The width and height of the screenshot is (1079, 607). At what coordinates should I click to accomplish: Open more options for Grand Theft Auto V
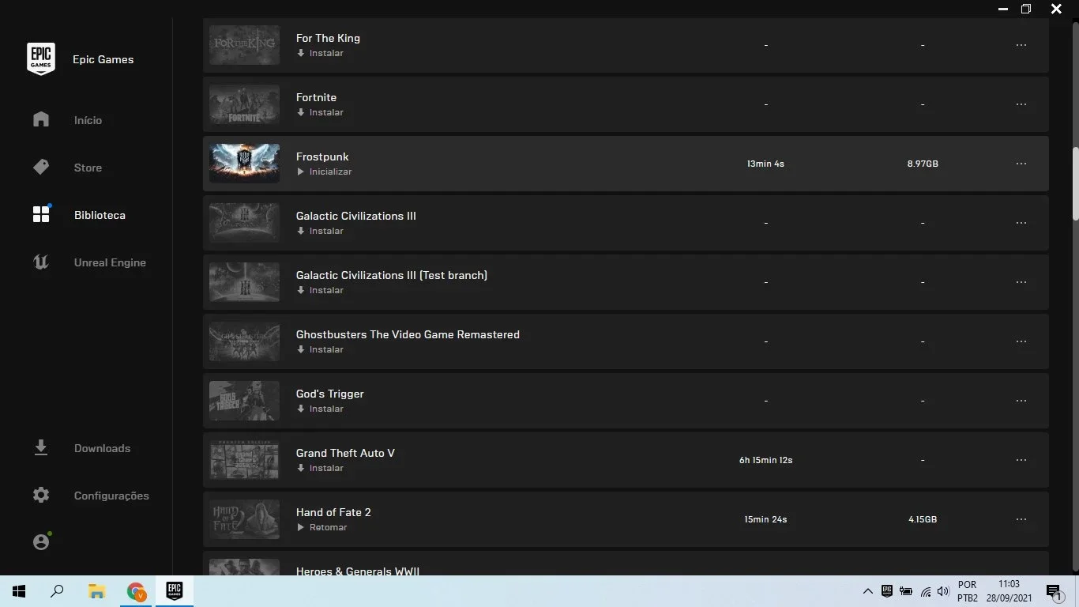coord(1021,460)
